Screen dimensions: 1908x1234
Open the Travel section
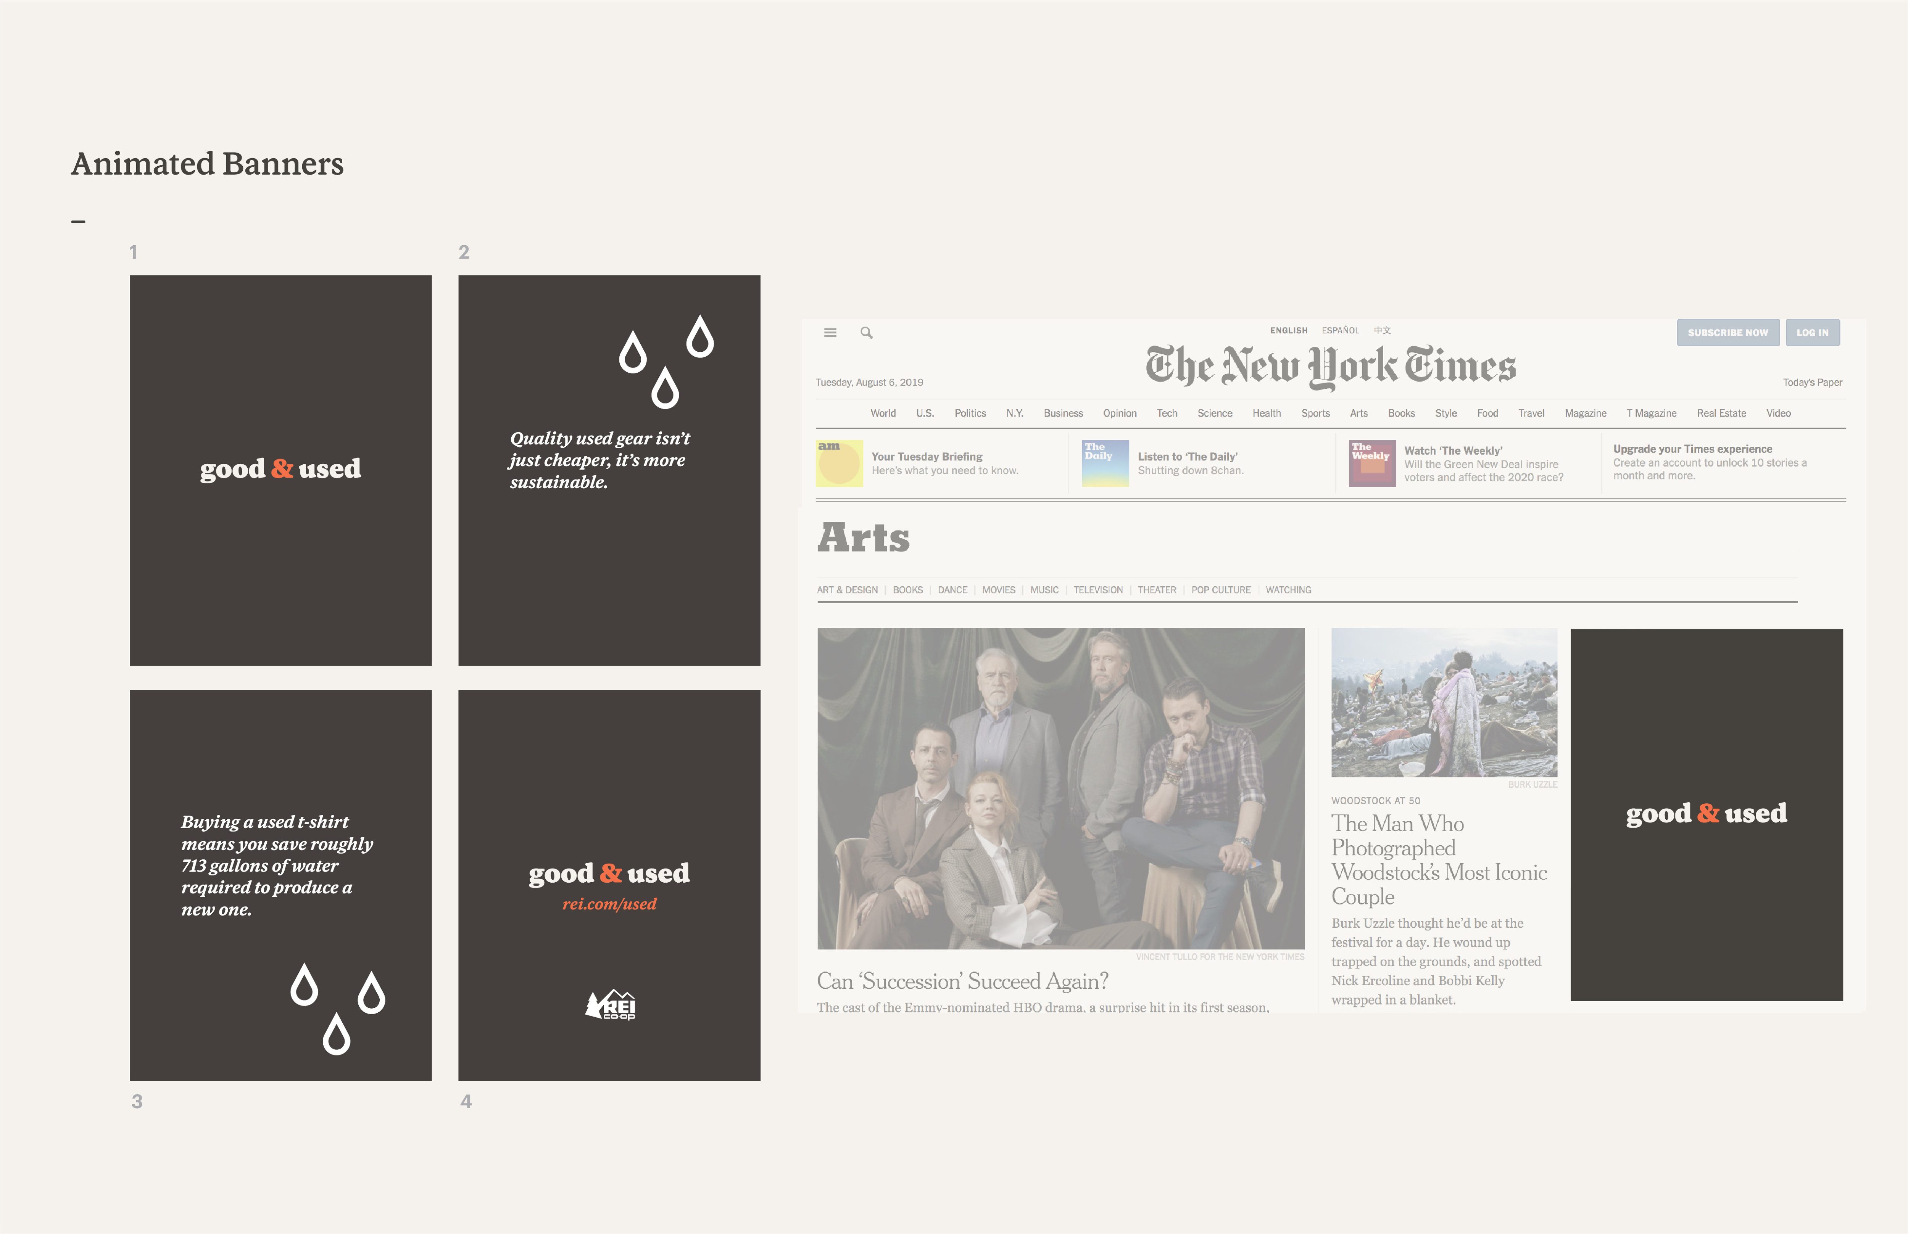click(1531, 413)
